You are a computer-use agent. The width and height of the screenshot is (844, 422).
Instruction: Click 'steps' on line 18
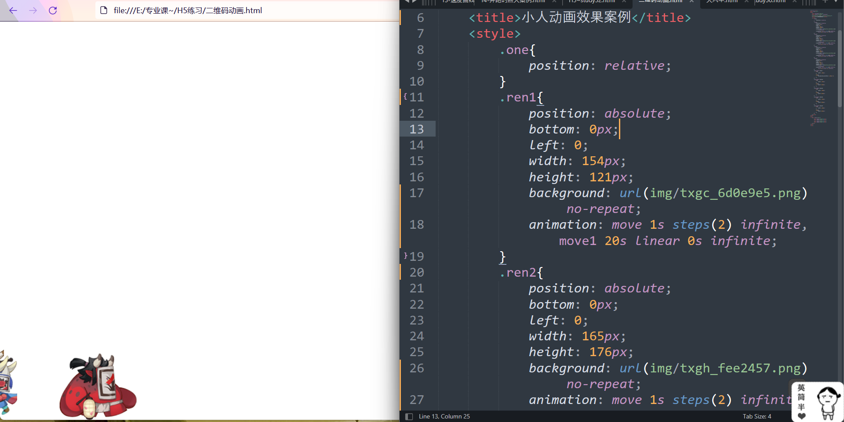pyautogui.click(x=691, y=224)
